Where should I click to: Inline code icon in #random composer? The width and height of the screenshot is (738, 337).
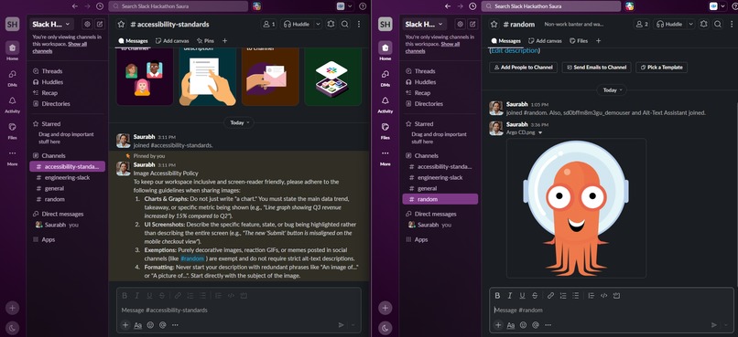pyautogui.click(x=604, y=295)
